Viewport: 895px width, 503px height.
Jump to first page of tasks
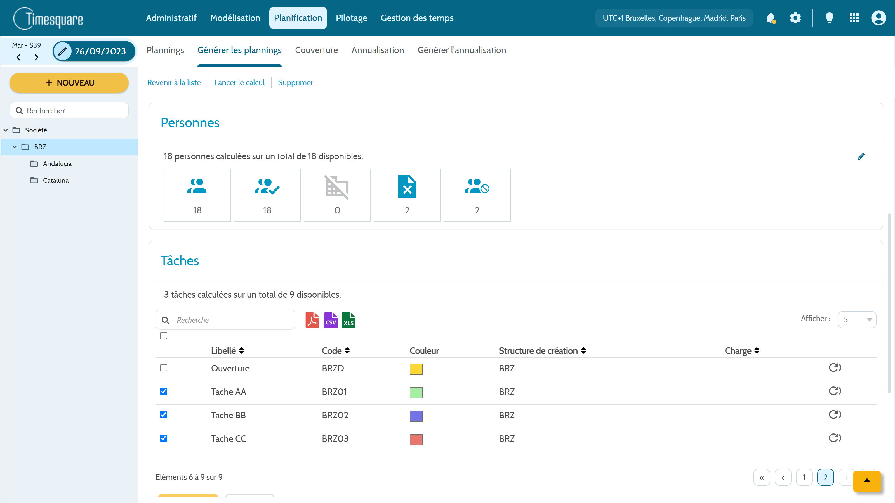tap(762, 478)
